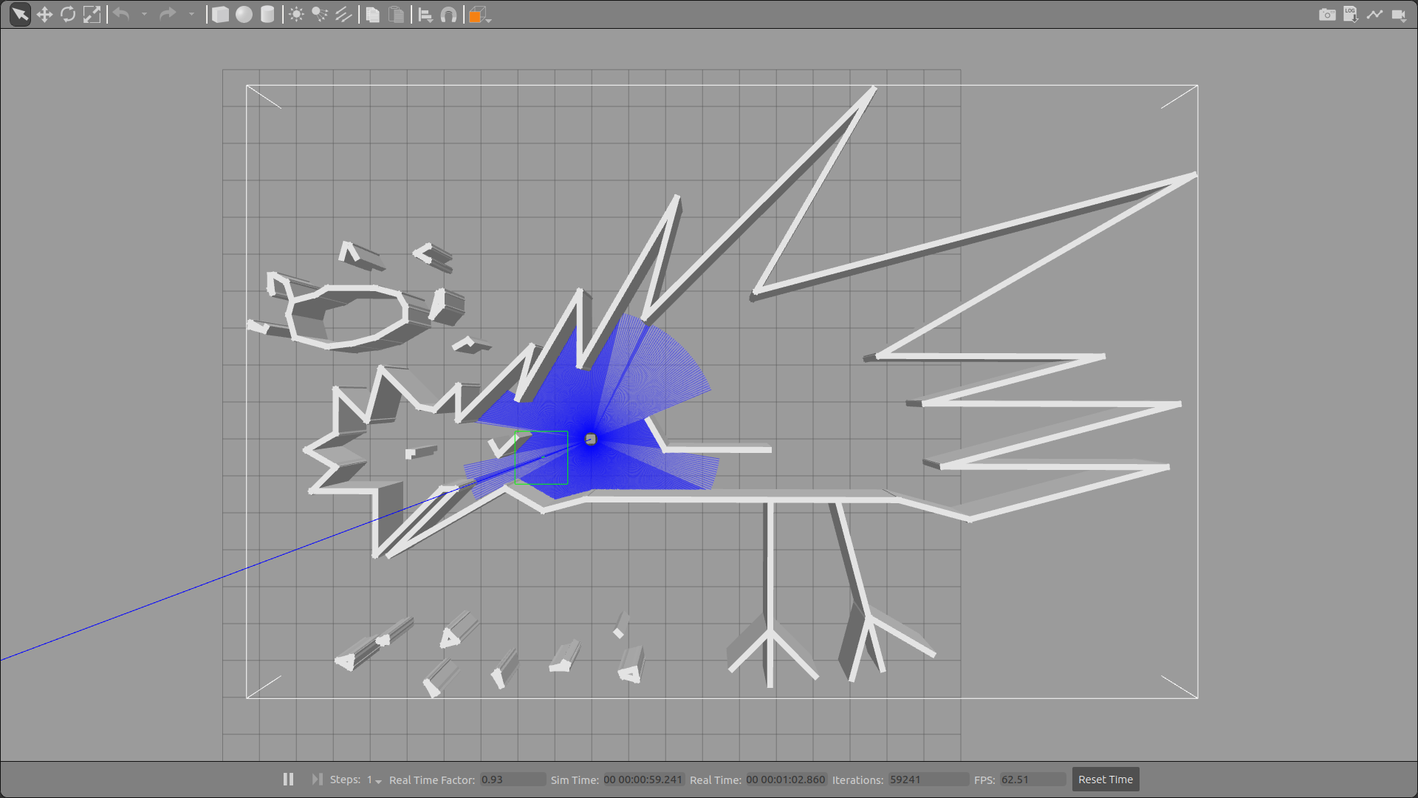The image size is (1418, 798).
Task: Activate the rotate mode tool
Action: [68, 14]
